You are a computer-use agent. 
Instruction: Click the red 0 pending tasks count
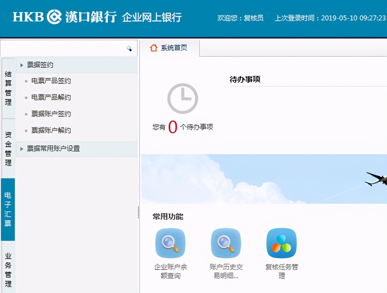tap(173, 127)
